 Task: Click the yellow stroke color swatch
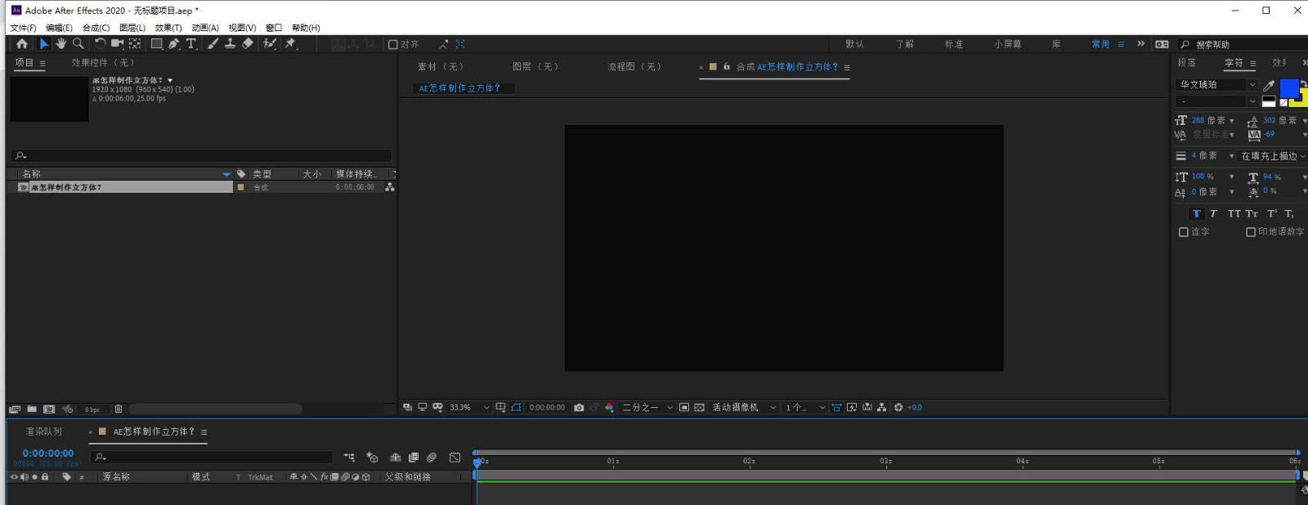(1301, 101)
